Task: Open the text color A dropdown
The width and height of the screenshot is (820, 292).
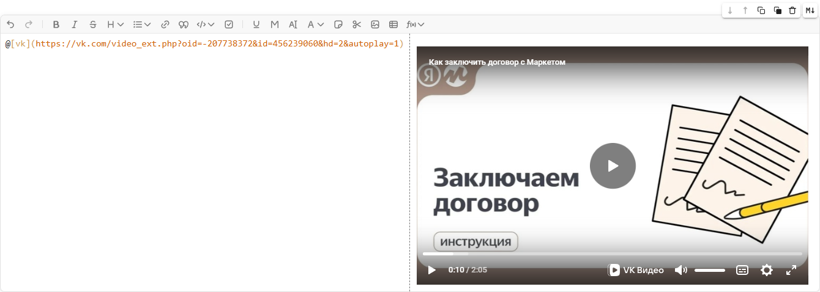Action: [x=316, y=24]
